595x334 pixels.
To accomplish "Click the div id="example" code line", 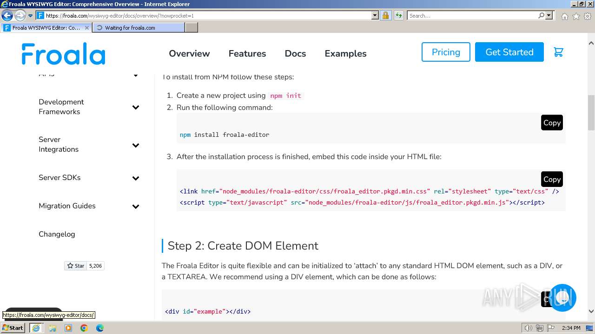I will (208, 311).
